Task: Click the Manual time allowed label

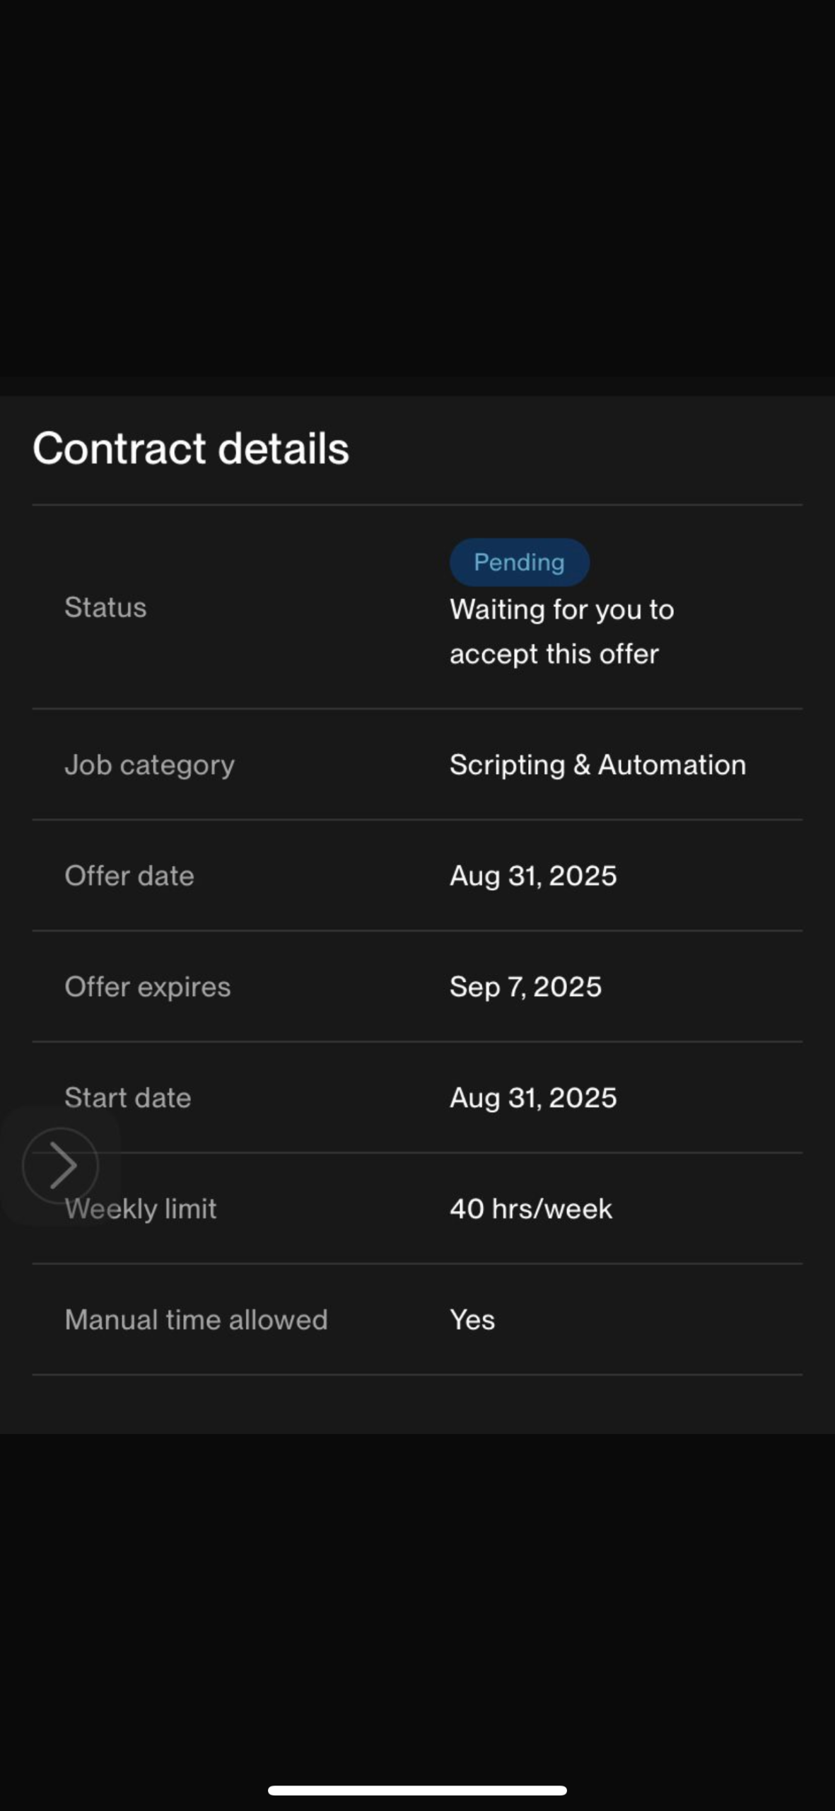Action: [x=196, y=1320]
